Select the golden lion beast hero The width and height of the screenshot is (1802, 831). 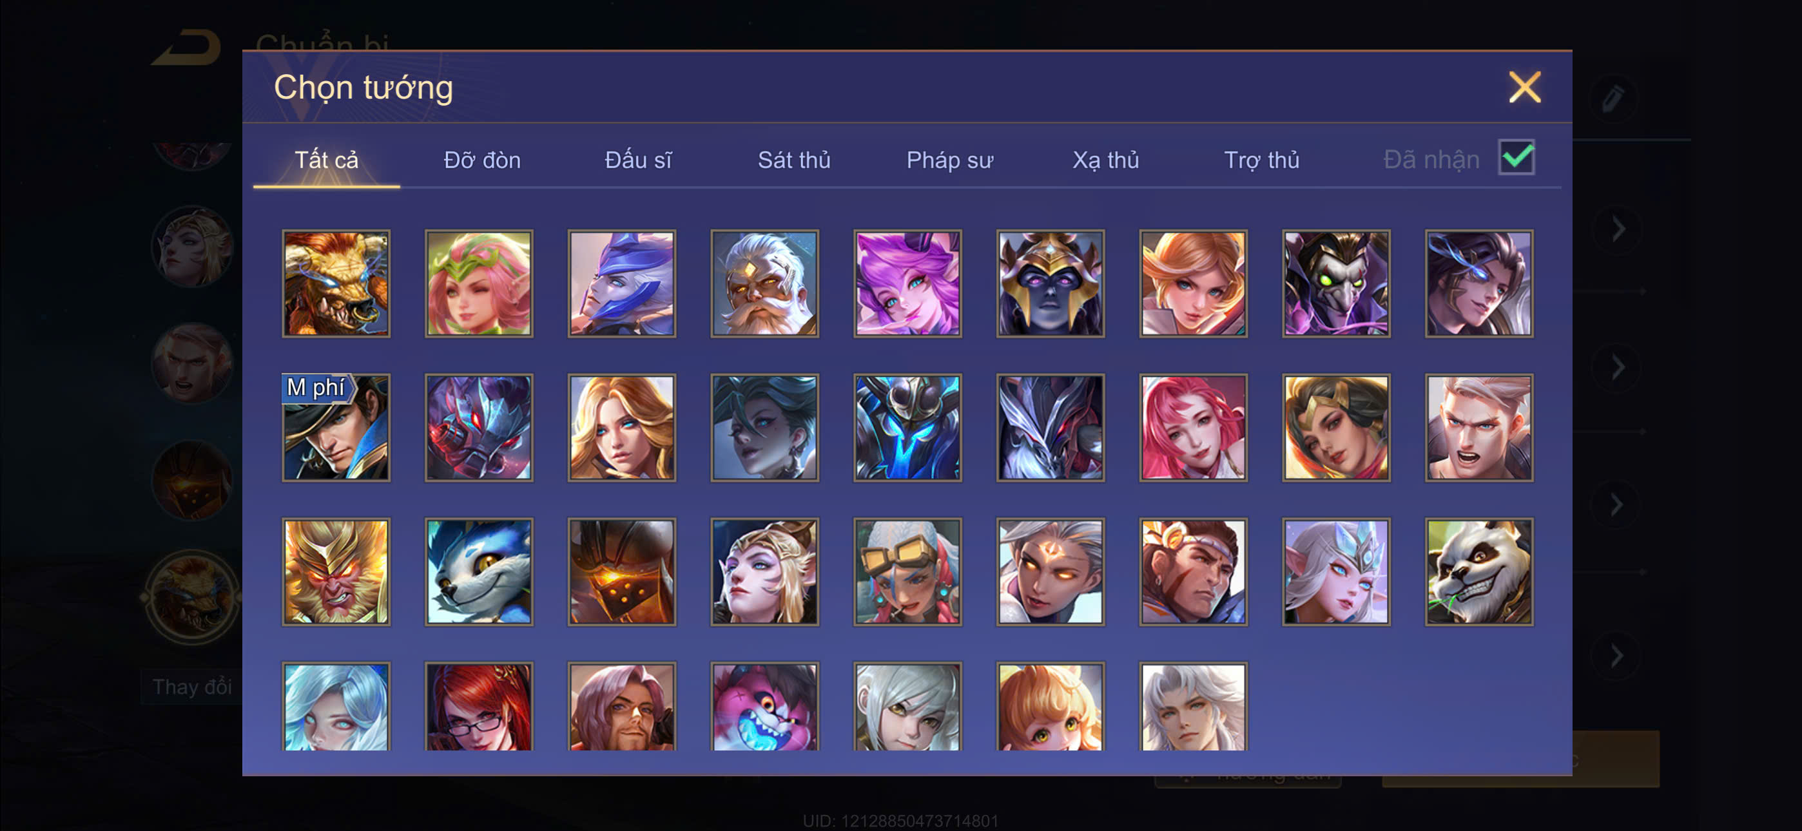coord(336,283)
